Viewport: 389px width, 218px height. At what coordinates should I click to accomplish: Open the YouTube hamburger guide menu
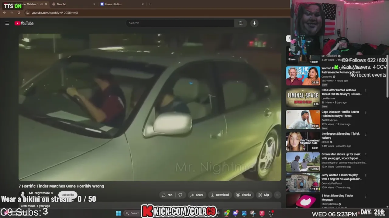(x=7, y=23)
